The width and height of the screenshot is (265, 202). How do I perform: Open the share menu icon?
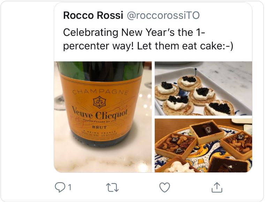217,188
